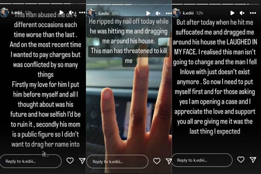Open the profile picture on the third story

pos(176,13)
